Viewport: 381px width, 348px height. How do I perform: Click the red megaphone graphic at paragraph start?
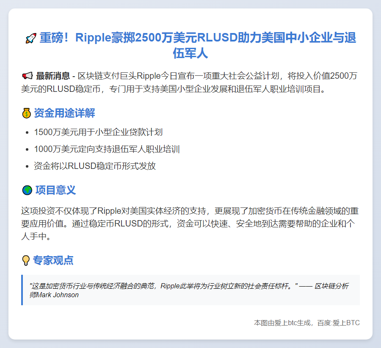coord(28,76)
